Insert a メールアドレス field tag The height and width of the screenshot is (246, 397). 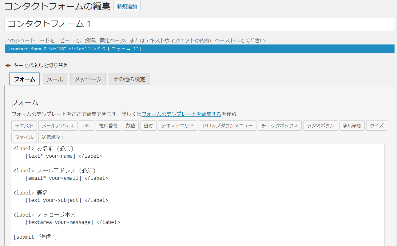(x=58, y=125)
